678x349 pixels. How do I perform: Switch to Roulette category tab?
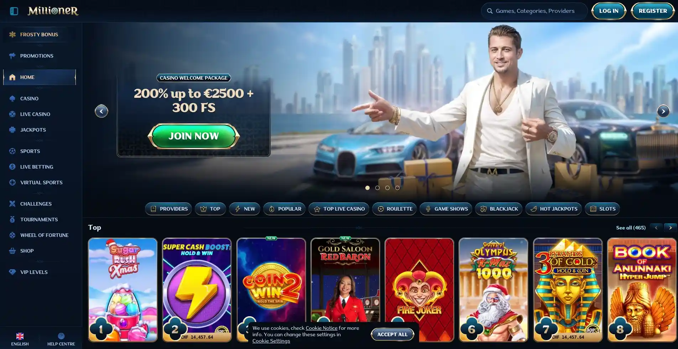tap(394, 209)
